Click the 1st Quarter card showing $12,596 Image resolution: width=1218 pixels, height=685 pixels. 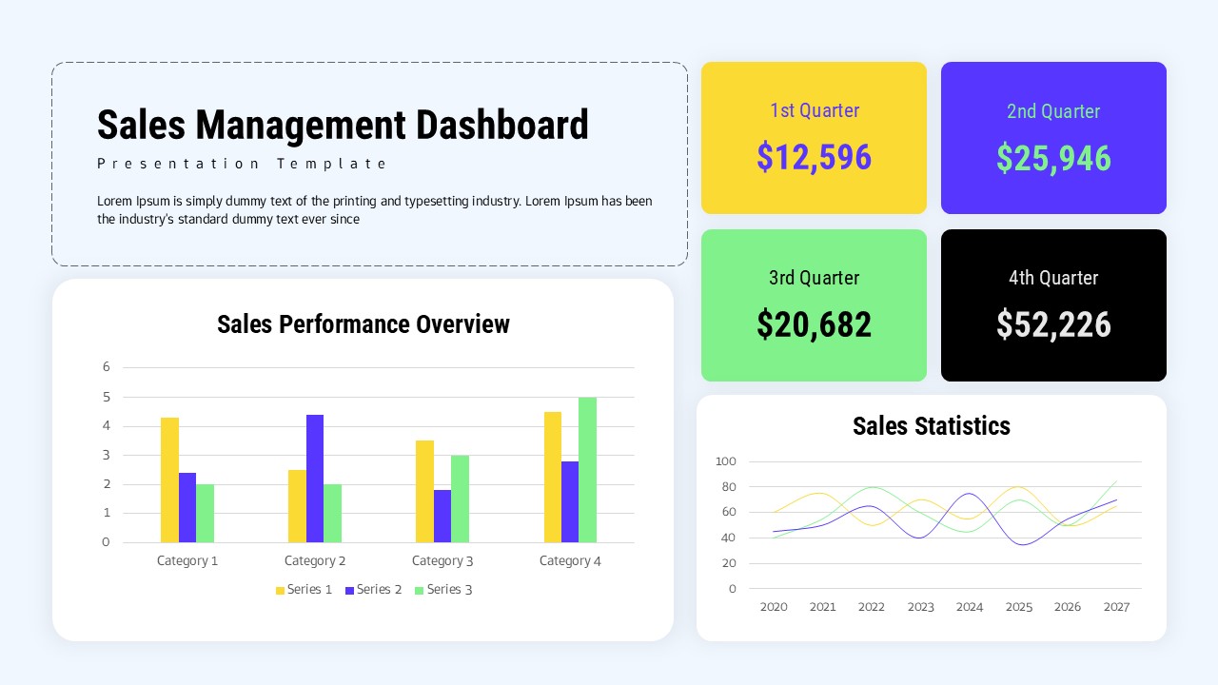[x=814, y=137]
